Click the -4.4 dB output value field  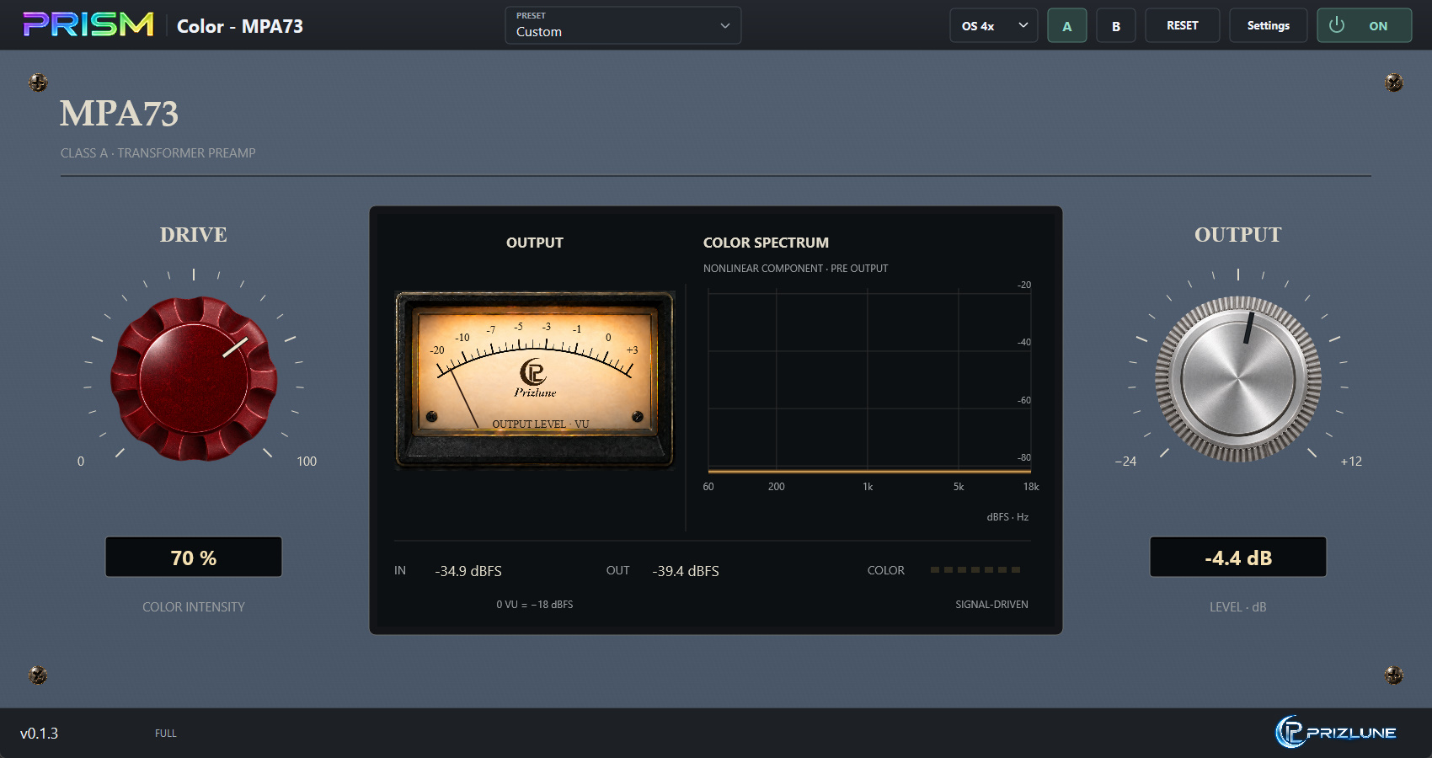click(1238, 557)
